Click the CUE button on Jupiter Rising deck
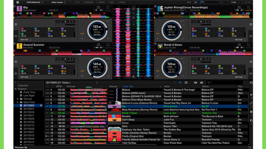 click(x=158, y=33)
